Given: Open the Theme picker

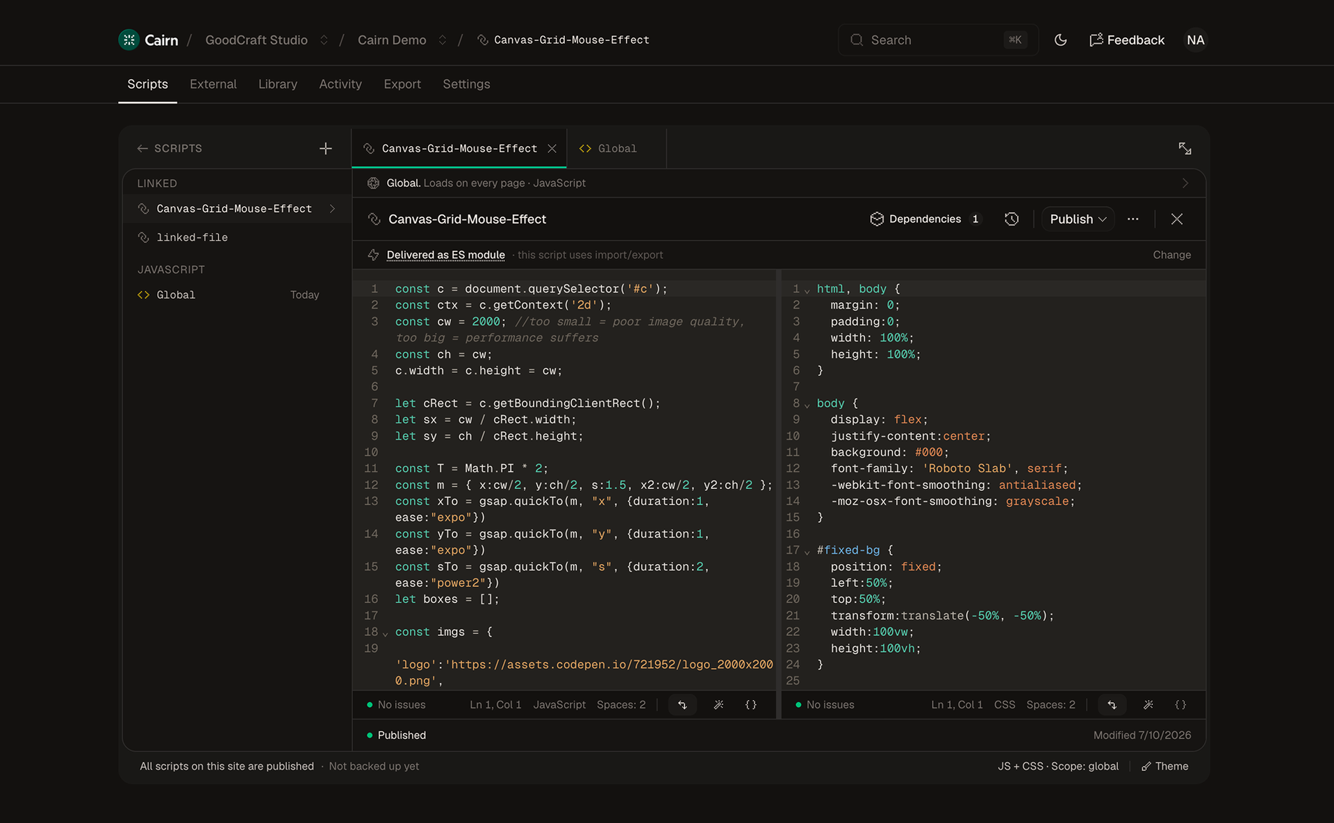Looking at the screenshot, I should coord(1165,767).
